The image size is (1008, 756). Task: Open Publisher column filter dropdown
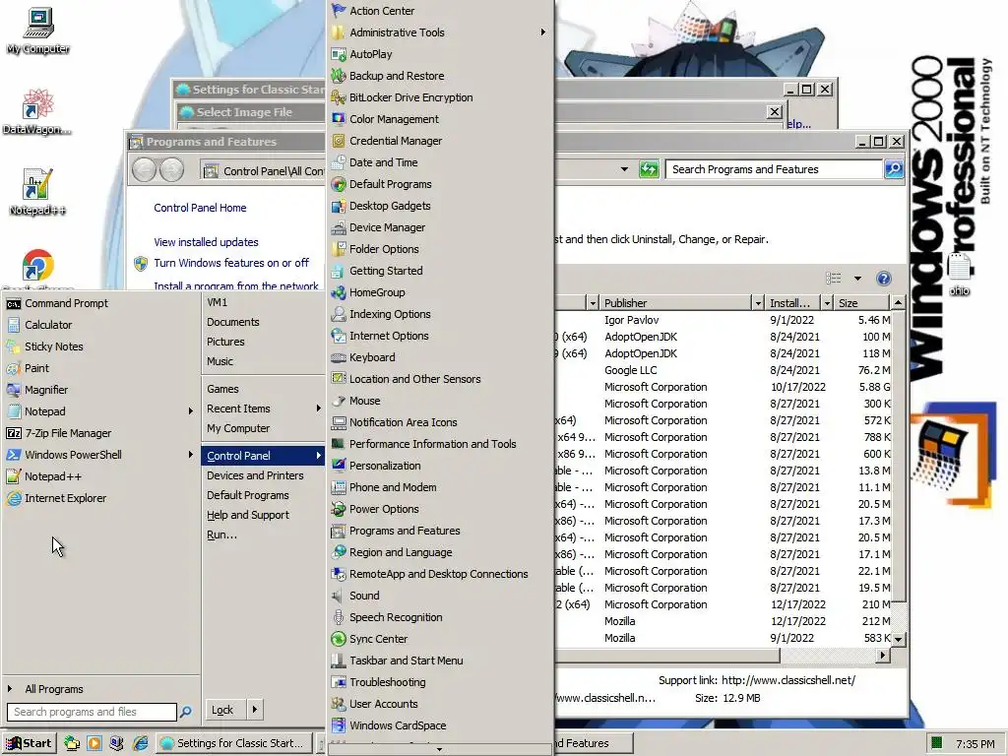click(758, 303)
